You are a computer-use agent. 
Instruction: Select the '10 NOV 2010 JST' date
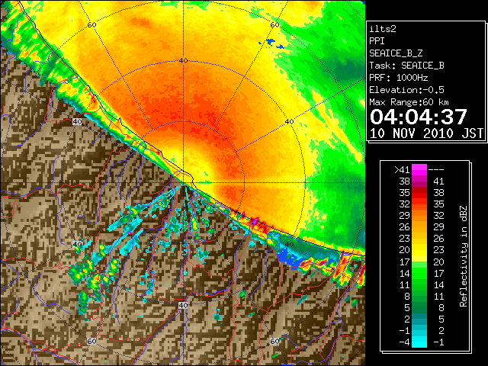(426, 133)
